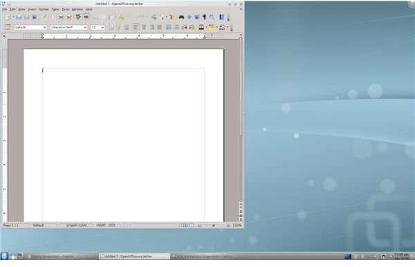Screen dimensions: 415x267
Task: Expand the Liberation Serif font name dropdown
Action: pyautogui.click(x=85, y=27)
